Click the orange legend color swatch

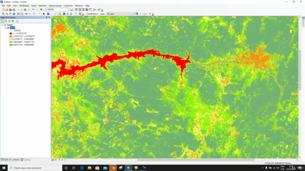10,36
